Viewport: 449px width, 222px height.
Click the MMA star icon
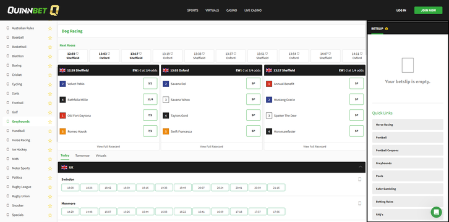pyautogui.click(x=50, y=159)
